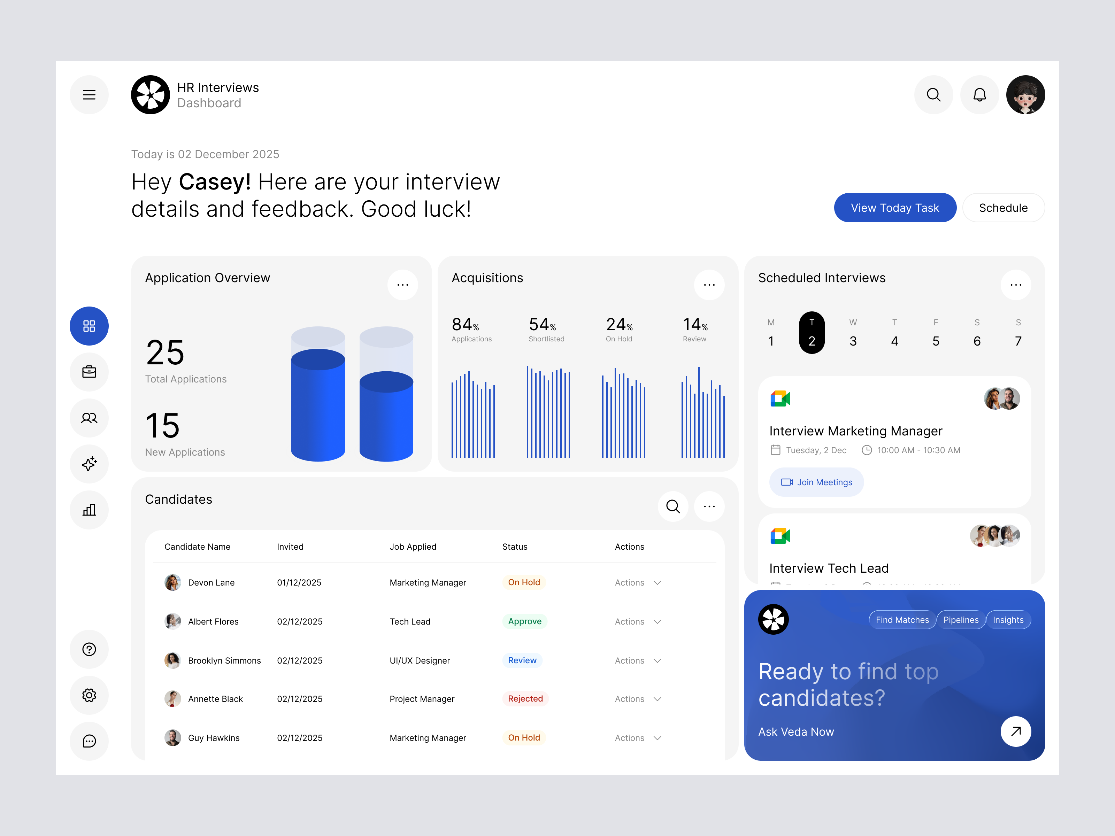Click Guy Hawkins' On Hold status badge
This screenshot has height=836, width=1115.
(524, 737)
